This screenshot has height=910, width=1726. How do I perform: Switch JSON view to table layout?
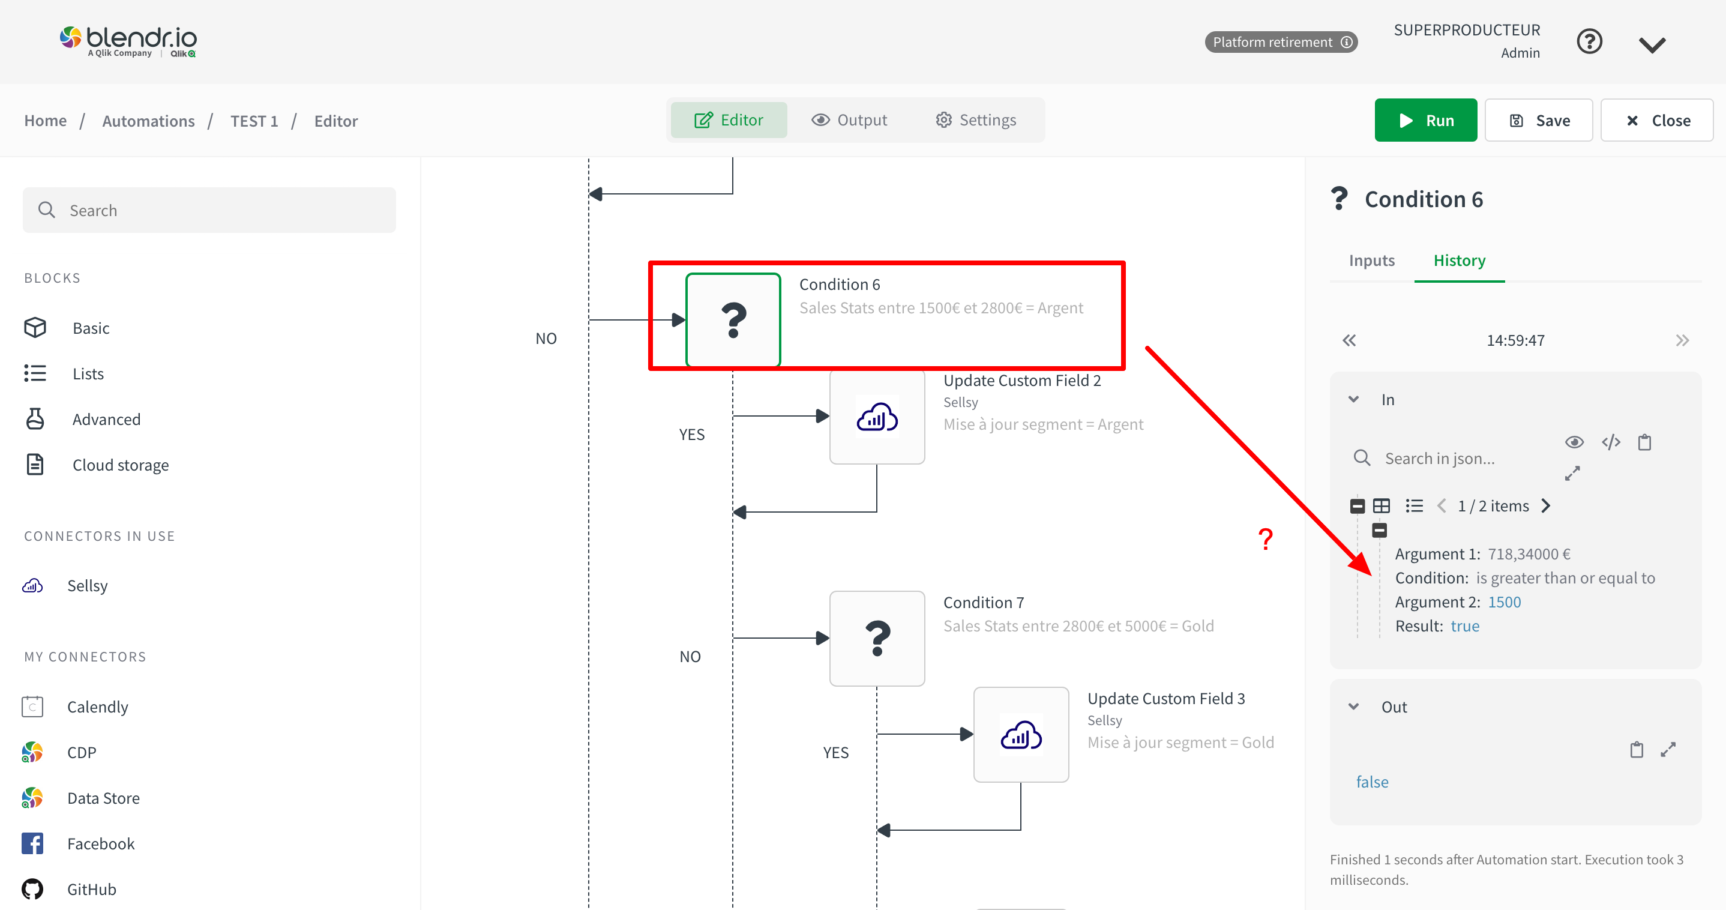(x=1381, y=505)
